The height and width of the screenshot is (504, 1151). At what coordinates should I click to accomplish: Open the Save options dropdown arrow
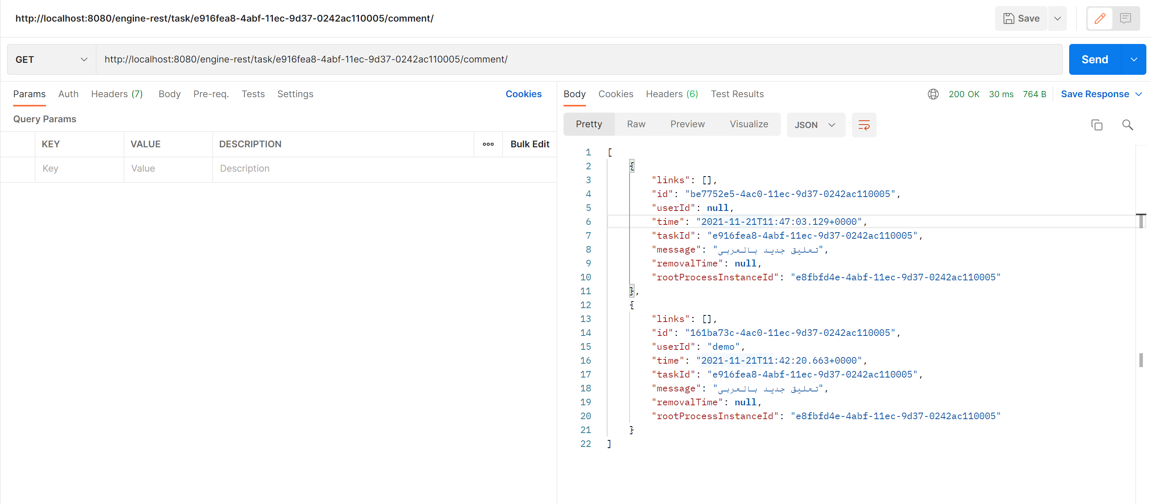click(1057, 18)
